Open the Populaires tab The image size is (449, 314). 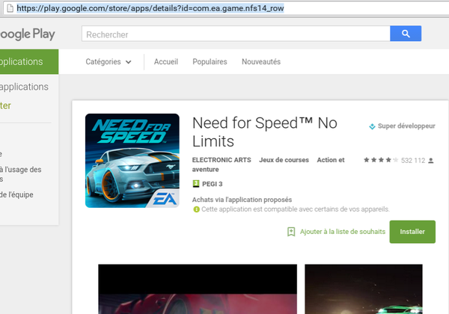(x=210, y=62)
